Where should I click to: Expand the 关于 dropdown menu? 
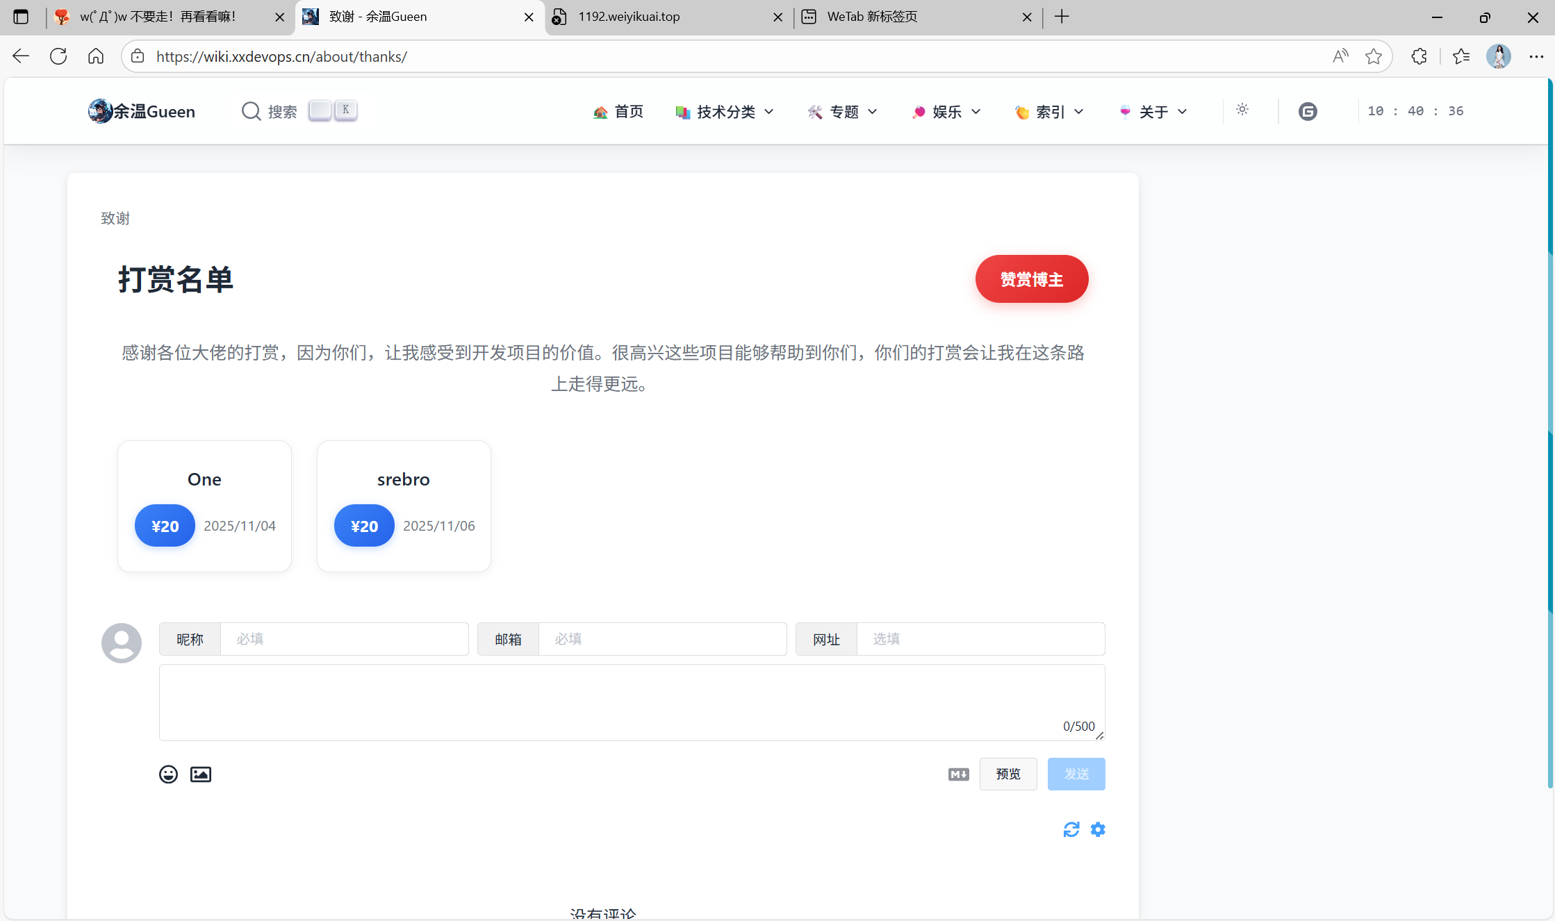point(1153,111)
